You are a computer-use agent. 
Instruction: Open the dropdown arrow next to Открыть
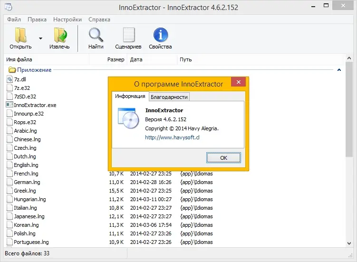[x=40, y=38]
